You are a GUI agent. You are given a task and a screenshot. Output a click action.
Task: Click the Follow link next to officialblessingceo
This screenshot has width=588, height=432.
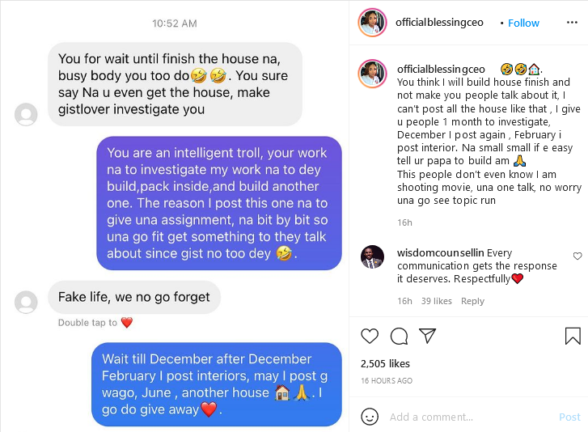pyautogui.click(x=523, y=23)
